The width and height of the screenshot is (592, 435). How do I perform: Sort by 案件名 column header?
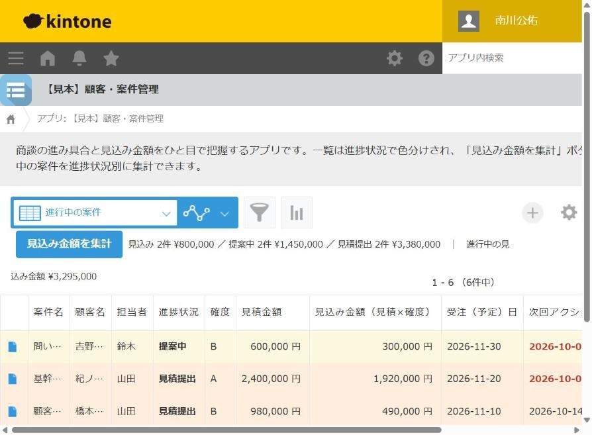tap(48, 312)
